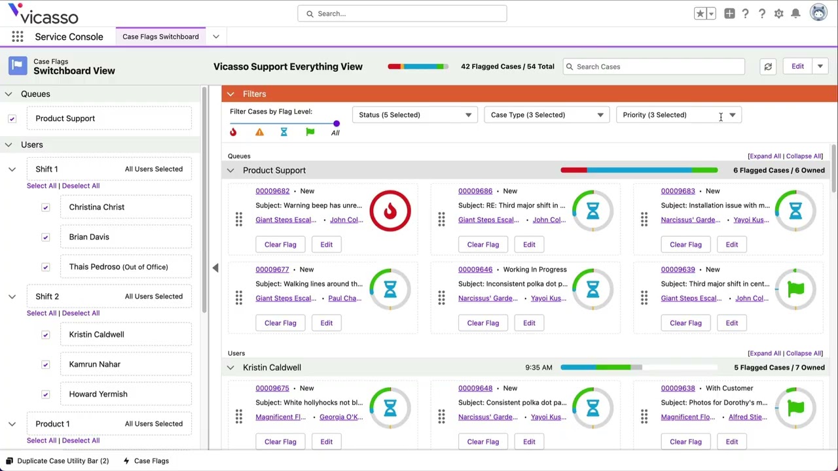Open the App Launcher grid icon
Screen dimensions: 838x471
18,37
